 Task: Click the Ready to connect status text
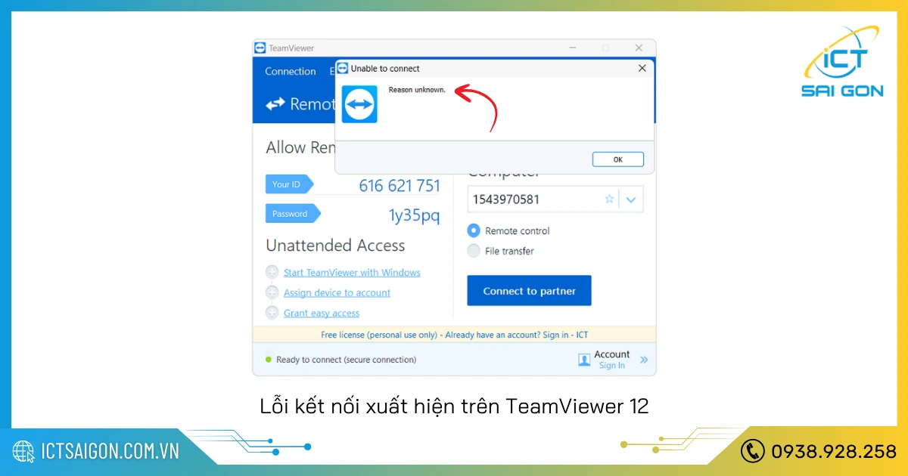pyautogui.click(x=346, y=360)
